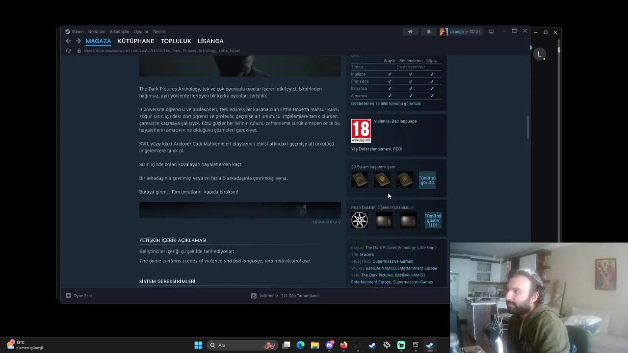Screen dimensions: 628x353
Task: Open Discord from the taskbar
Action: coord(329,345)
